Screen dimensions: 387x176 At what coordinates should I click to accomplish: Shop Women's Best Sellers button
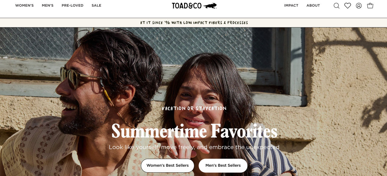[167, 165]
